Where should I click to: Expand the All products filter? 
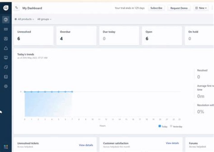click(24, 19)
